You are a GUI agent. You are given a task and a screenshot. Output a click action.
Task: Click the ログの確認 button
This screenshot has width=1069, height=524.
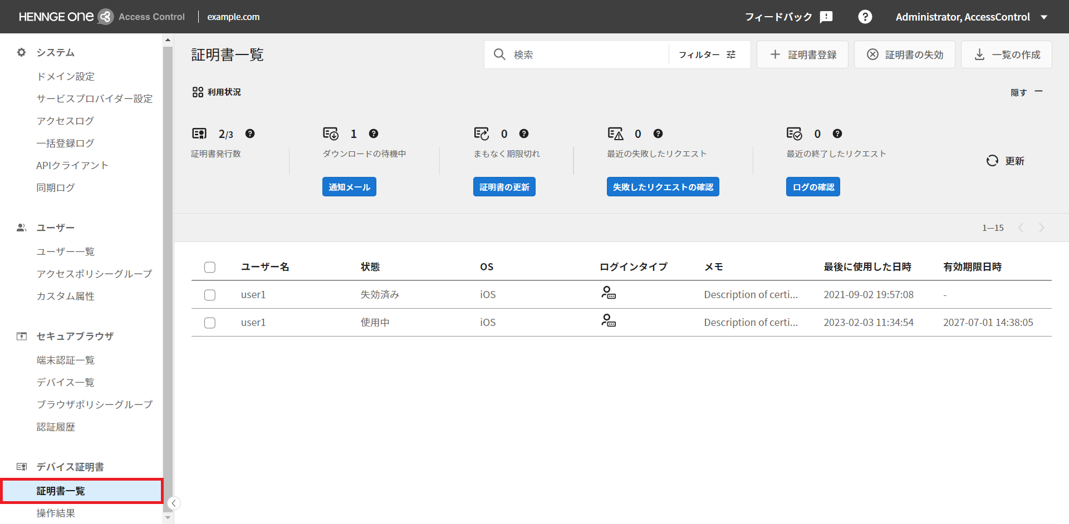coord(813,187)
